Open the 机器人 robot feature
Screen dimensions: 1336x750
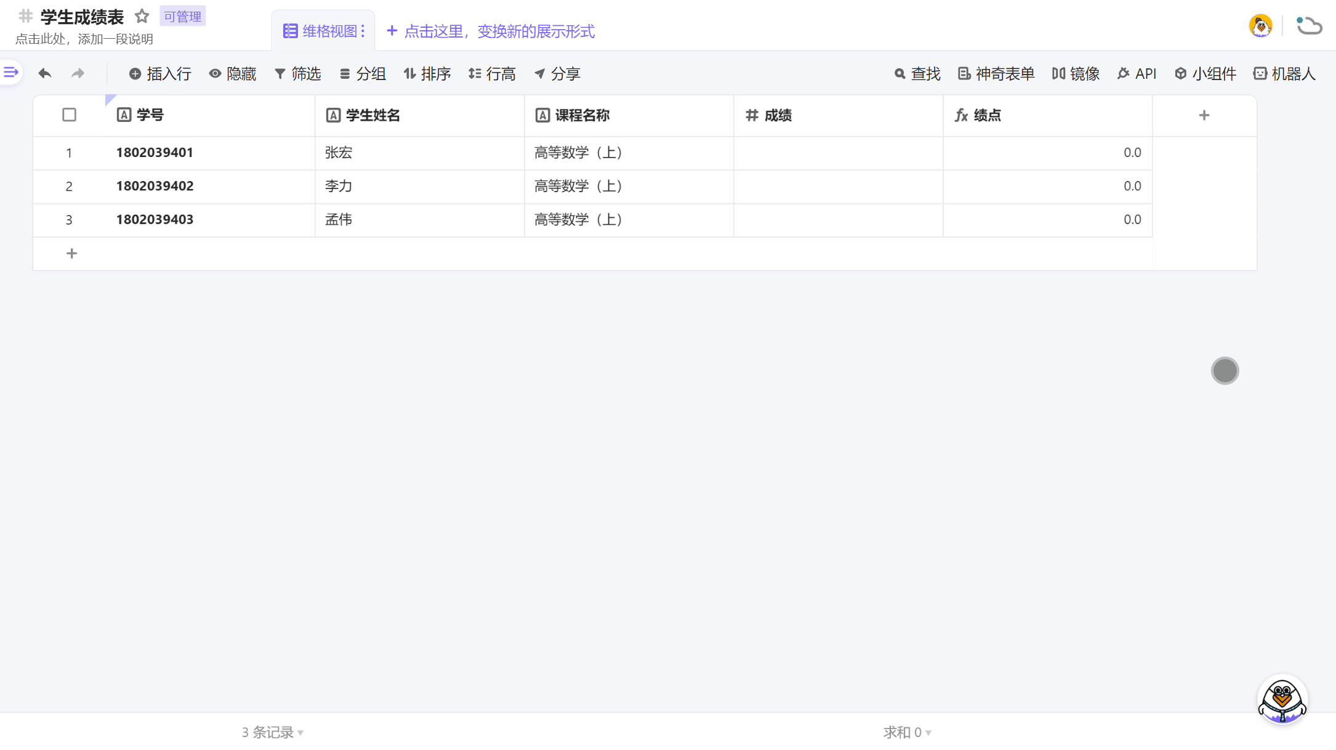pos(1285,73)
